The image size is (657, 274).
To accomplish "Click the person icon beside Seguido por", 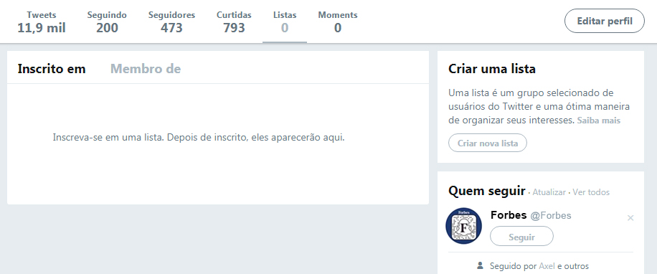I will pos(480,265).
